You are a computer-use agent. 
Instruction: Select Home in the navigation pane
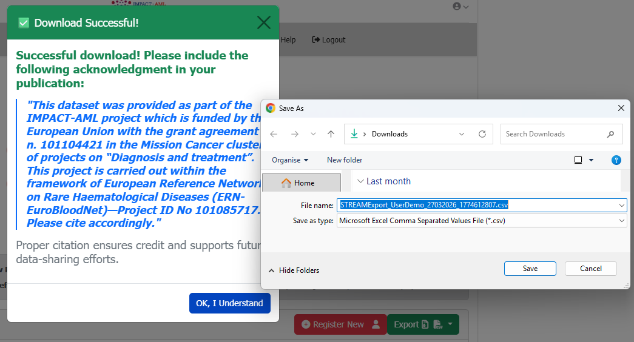[x=302, y=183]
